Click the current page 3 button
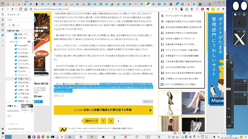Screen dimensions: 248x139 [118, 121]
